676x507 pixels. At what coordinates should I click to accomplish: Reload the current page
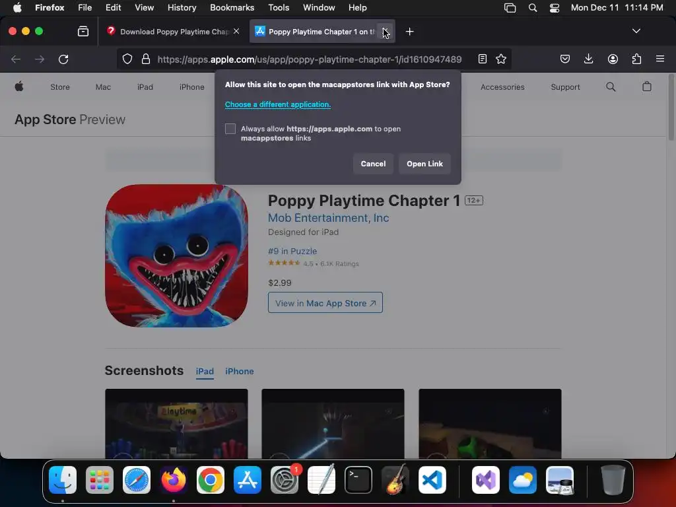click(63, 59)
